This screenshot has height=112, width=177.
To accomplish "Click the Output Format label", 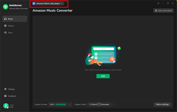I will 41,104.
